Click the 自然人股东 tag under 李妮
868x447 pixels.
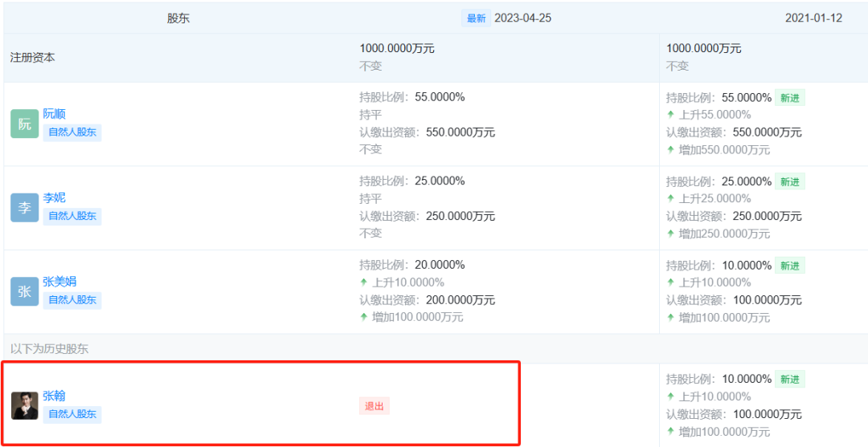point(72,216)
